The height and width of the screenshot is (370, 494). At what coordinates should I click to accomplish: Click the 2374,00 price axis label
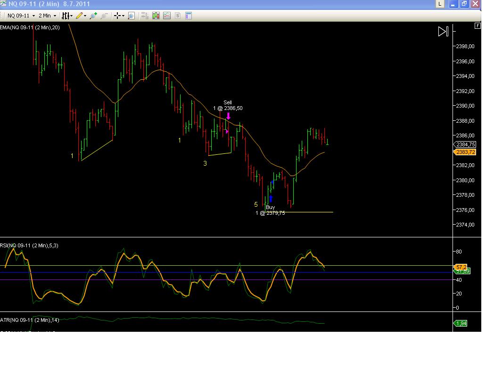(x=465, y=225)
